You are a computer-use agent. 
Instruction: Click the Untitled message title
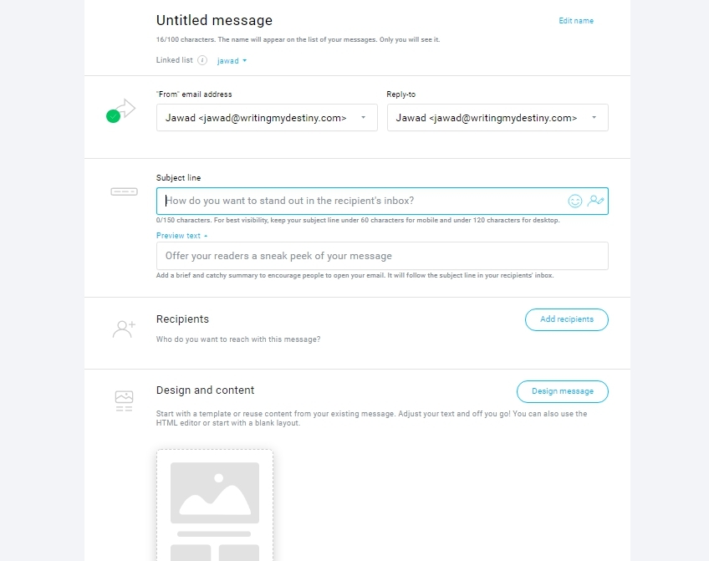pyautogui.click(x=214, y=20)
